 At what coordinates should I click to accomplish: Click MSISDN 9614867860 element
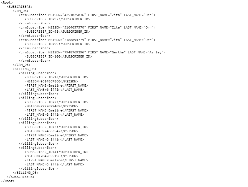coord(51,81)
